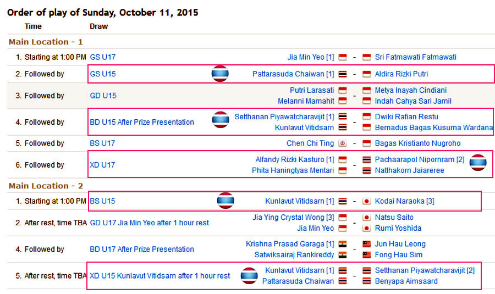Open player Pattarasuda Chaiwan [1] in GS U15
495x294 pixels.
pyautogui.click(x=293, y=74)
